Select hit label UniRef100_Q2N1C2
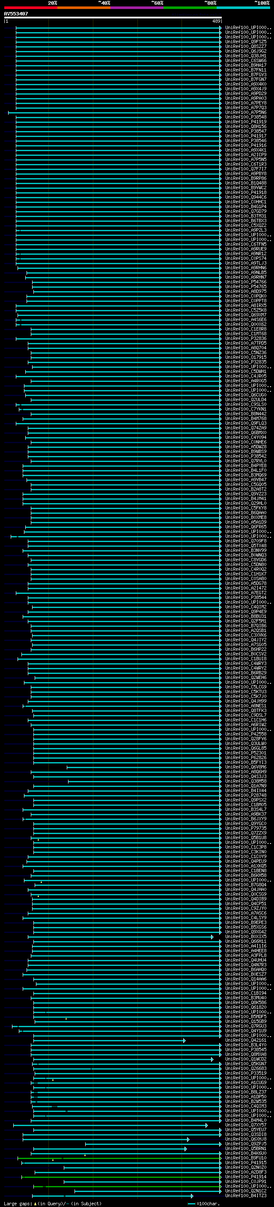Screen dimensions: 274x1207 click(x=246, y=1191)
